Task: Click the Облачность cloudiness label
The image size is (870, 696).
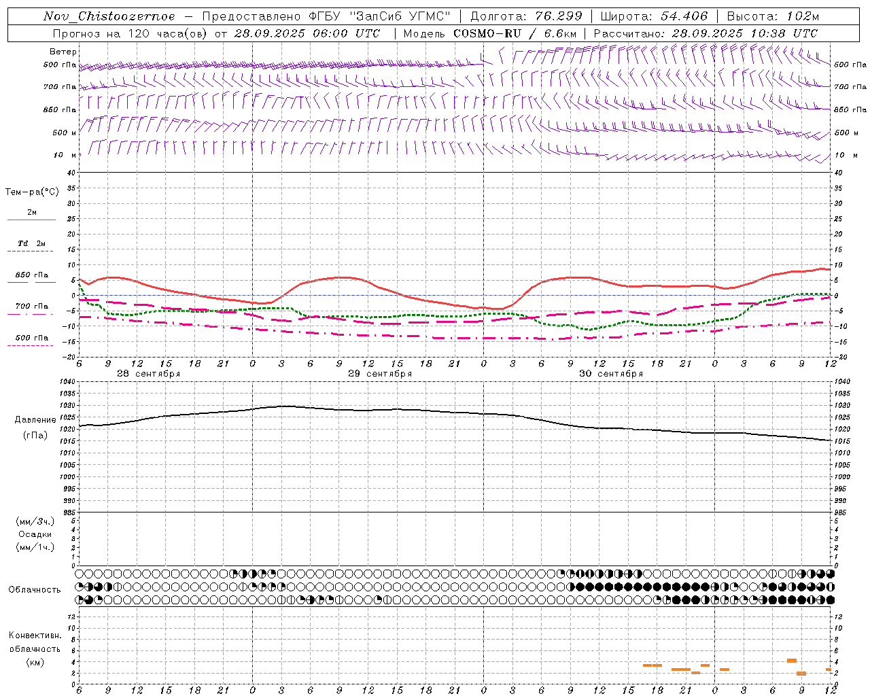Action: tap(35, 590)
